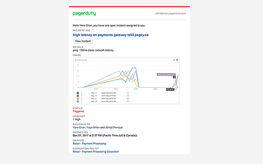This screenshot has width=263, height=164.
Task: Click the status count chart title
Action: point(81,60)
